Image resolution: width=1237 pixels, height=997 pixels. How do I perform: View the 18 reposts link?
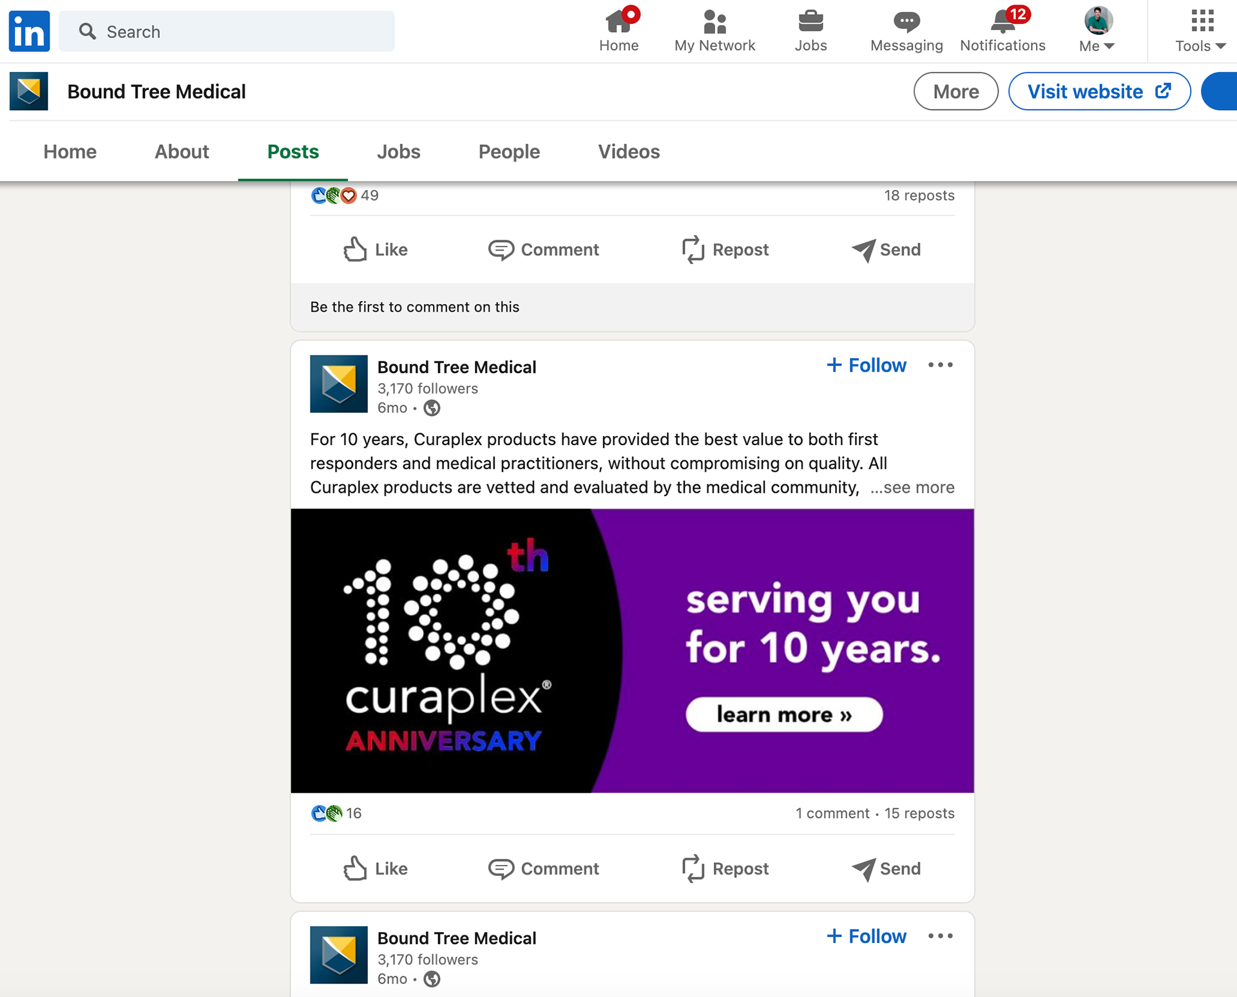click(x=919, y=195)
